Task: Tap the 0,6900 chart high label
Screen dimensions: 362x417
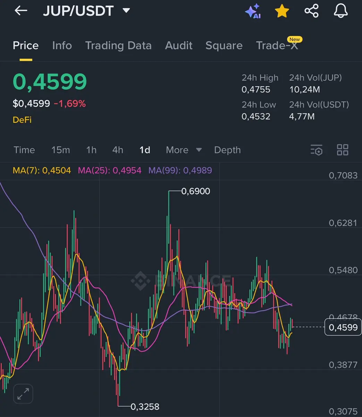Action: pyautogui.click(x=196, y=191)
